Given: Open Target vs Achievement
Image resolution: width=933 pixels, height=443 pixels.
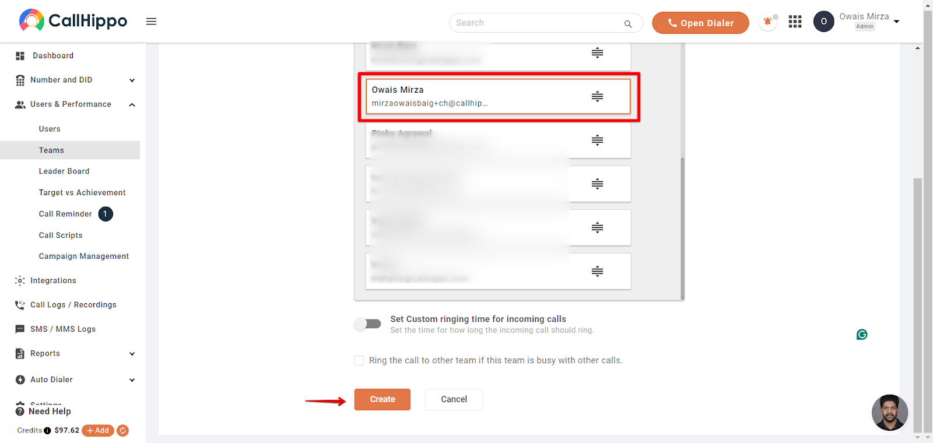Looking at the screenshot, I should pyautogui.click(x=82, y=193).
